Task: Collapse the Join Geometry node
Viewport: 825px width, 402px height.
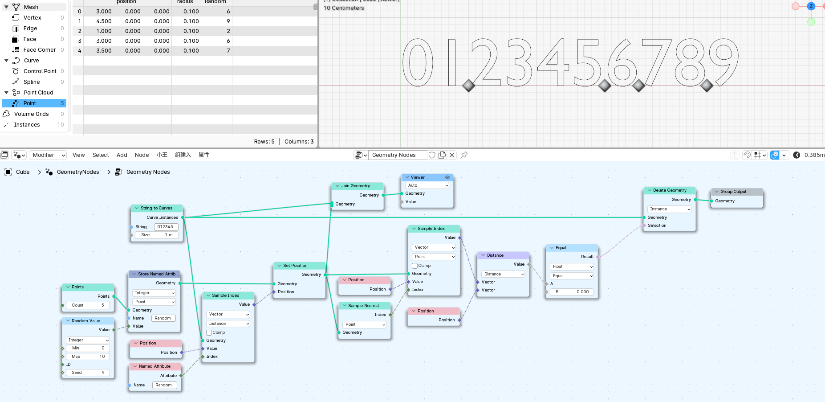Action: pos(337,186)
